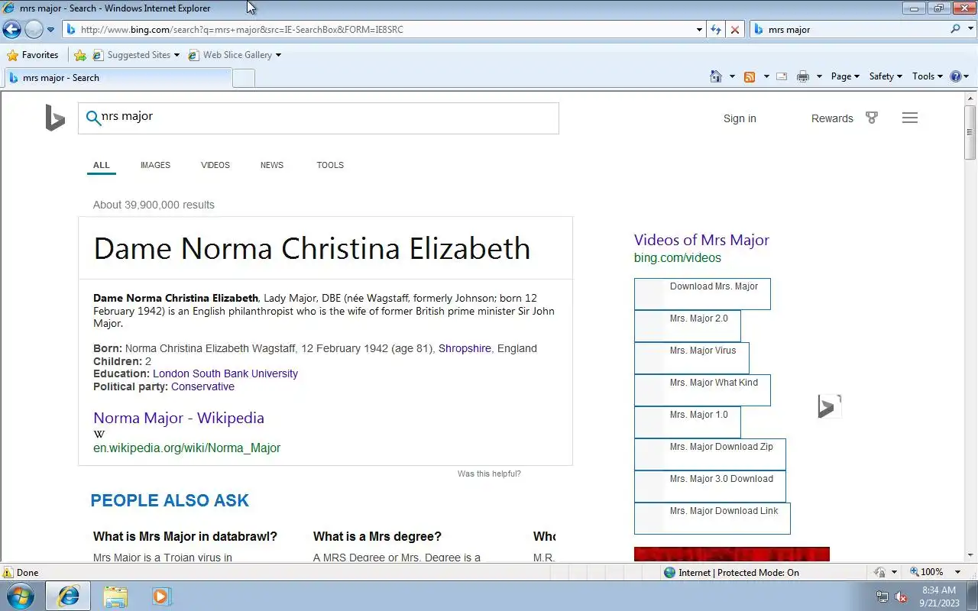Open 'Download Mrs. Major' video

(702, 294)
